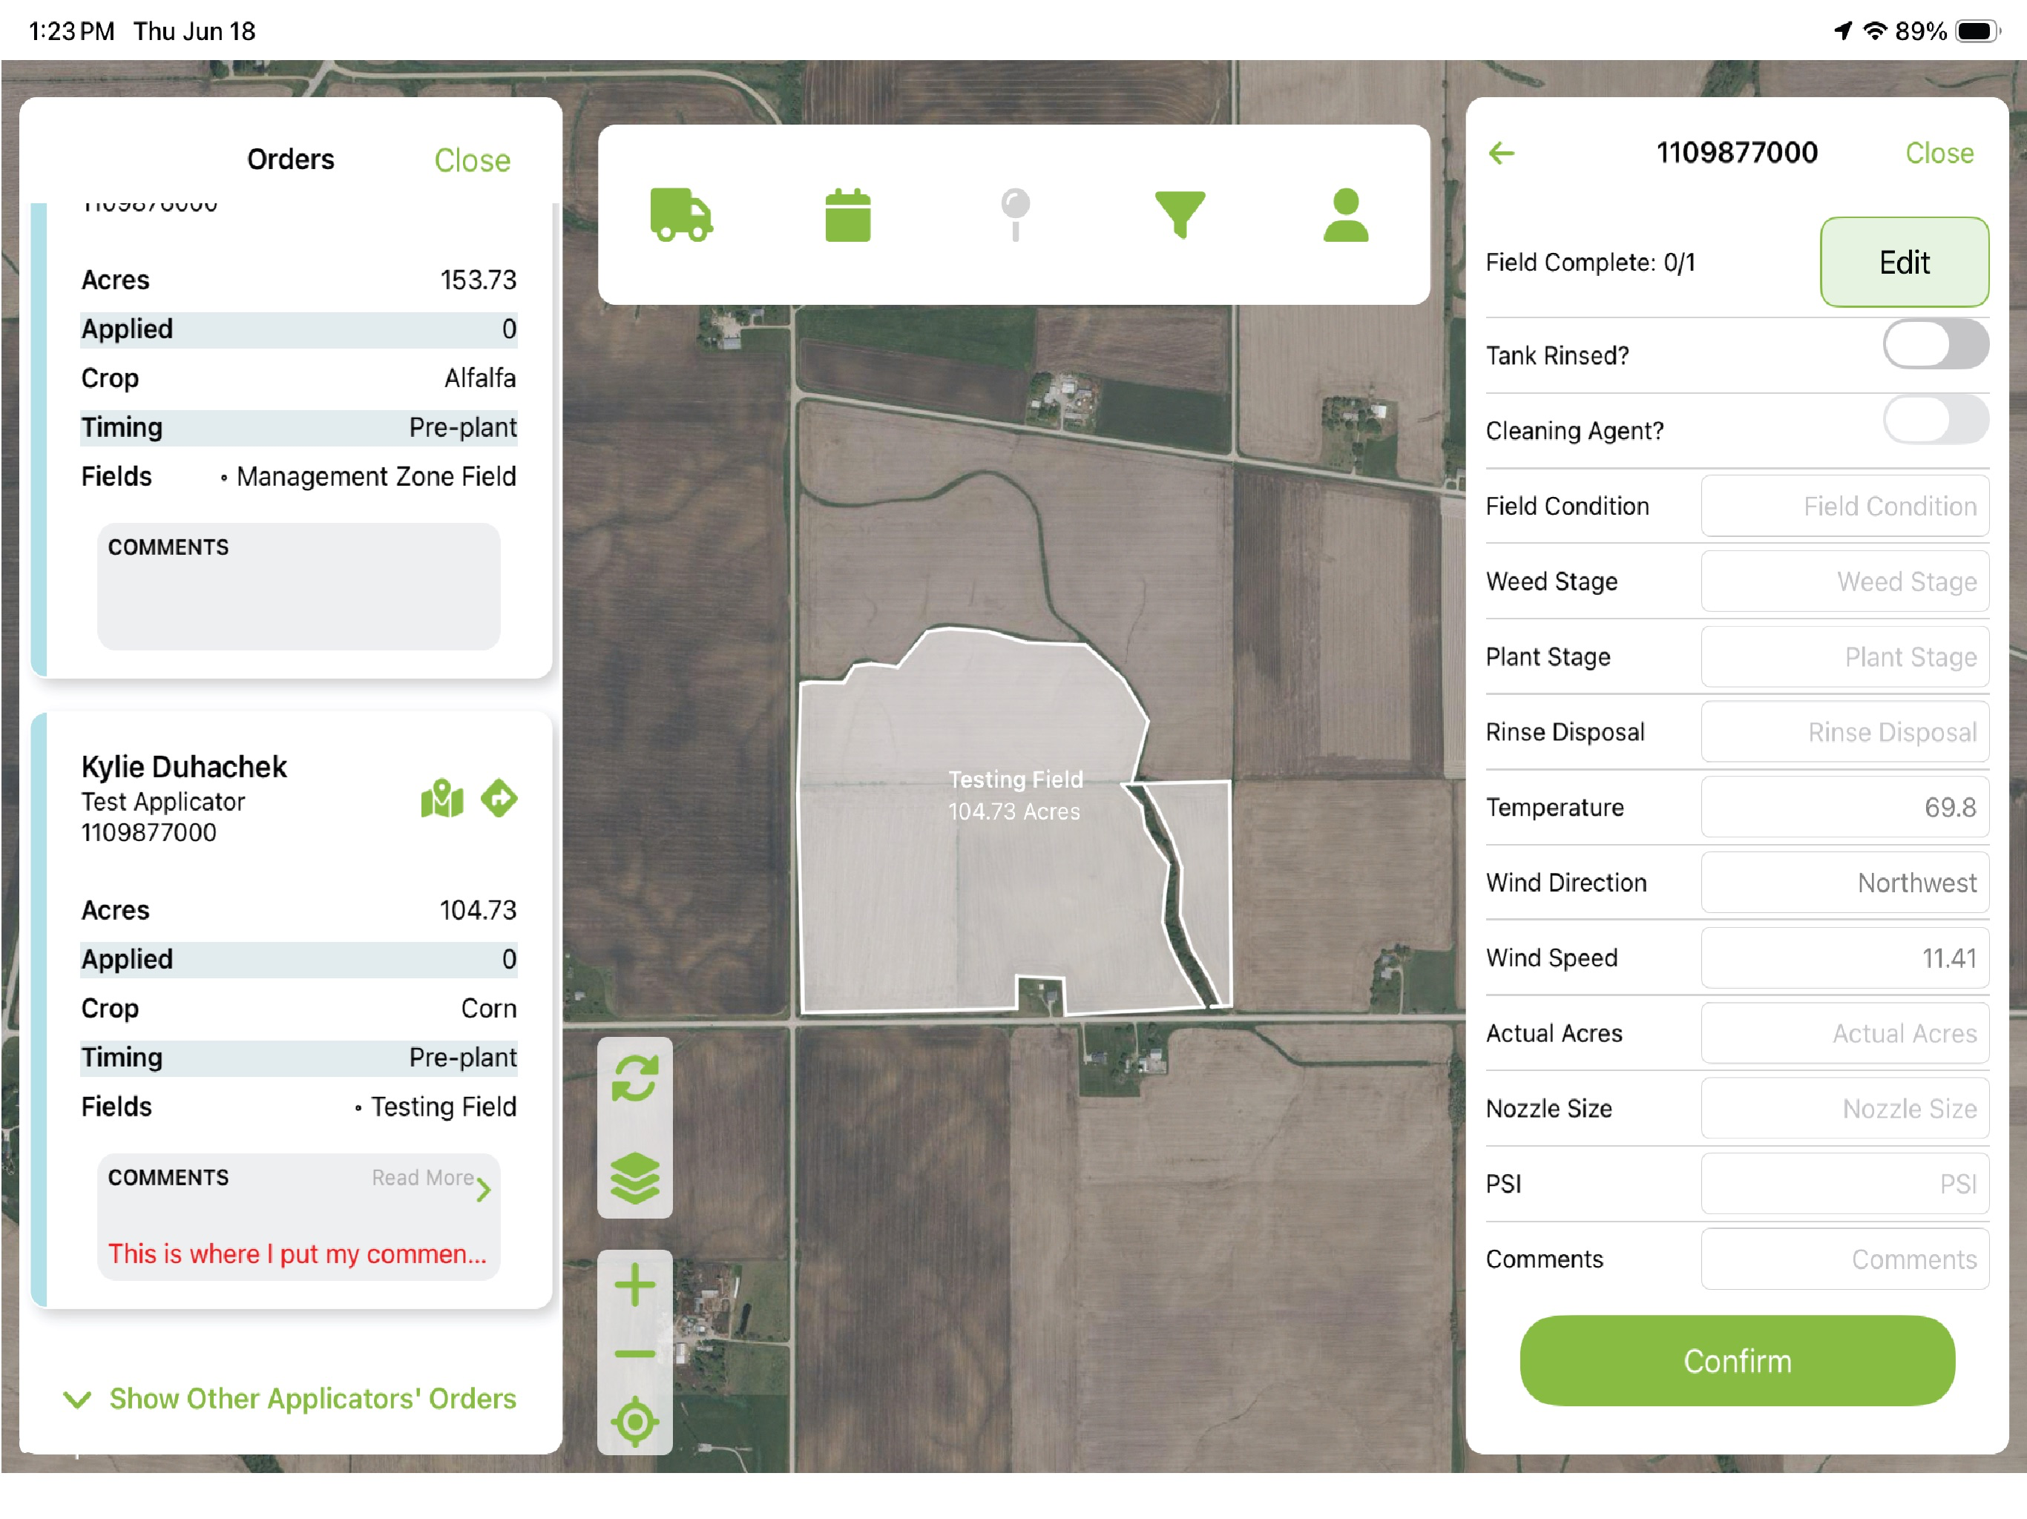Tap the red comment preview text
This screenshot has height=1519, width=2027.
[x=297, y=1253]
